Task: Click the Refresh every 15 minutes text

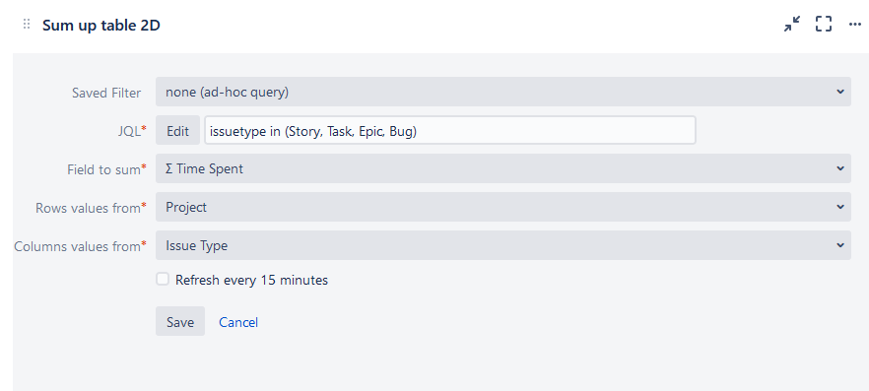Action: 251,281
